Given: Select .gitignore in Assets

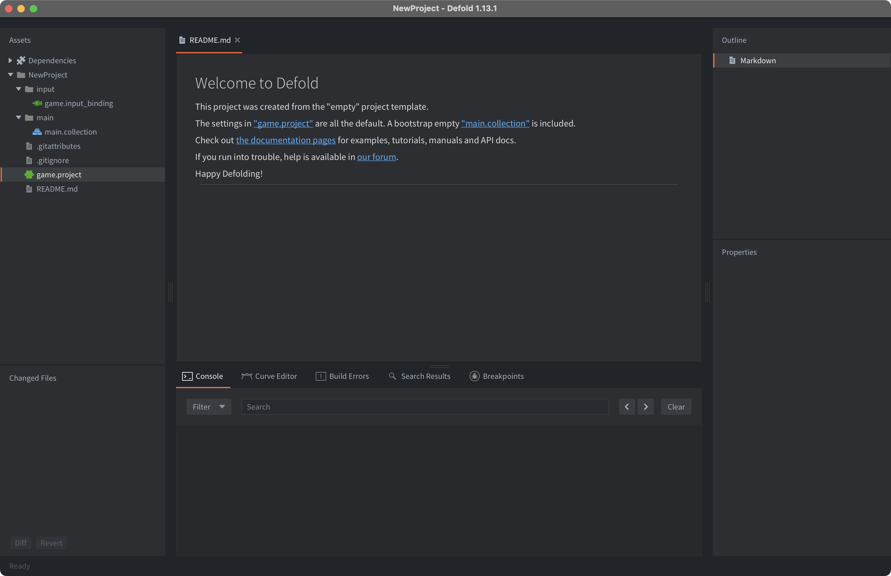Looking at the screenshot, I should [x=83, y=160].
